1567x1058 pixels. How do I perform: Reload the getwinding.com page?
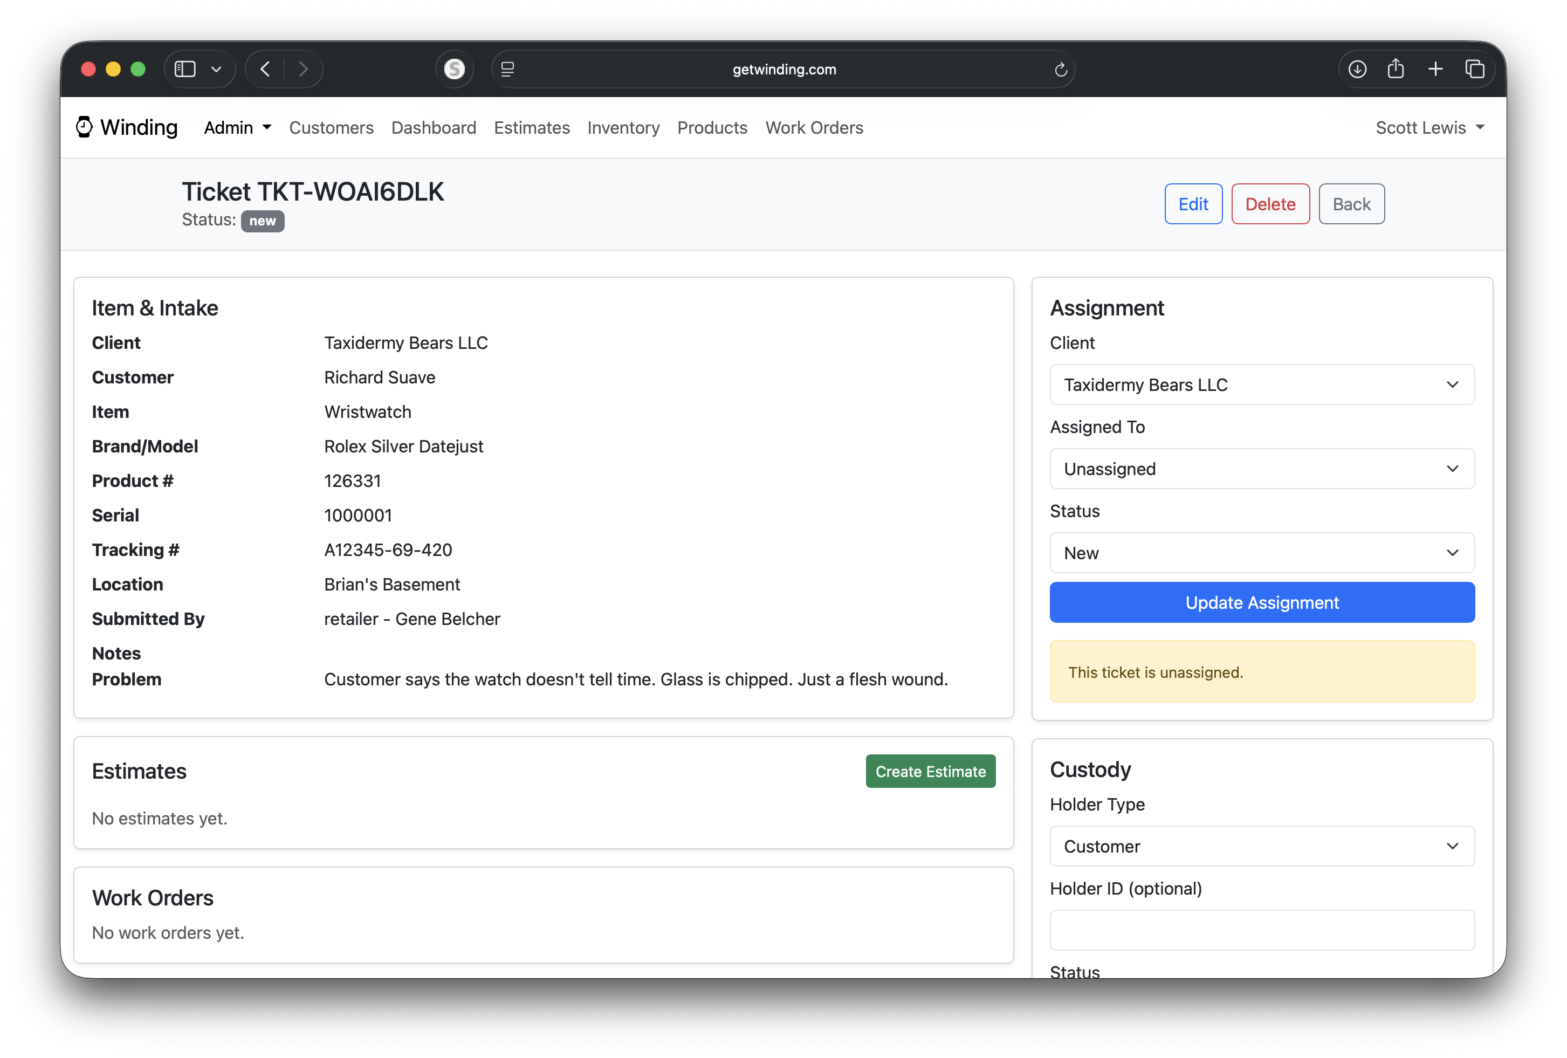coord(1061,69)
